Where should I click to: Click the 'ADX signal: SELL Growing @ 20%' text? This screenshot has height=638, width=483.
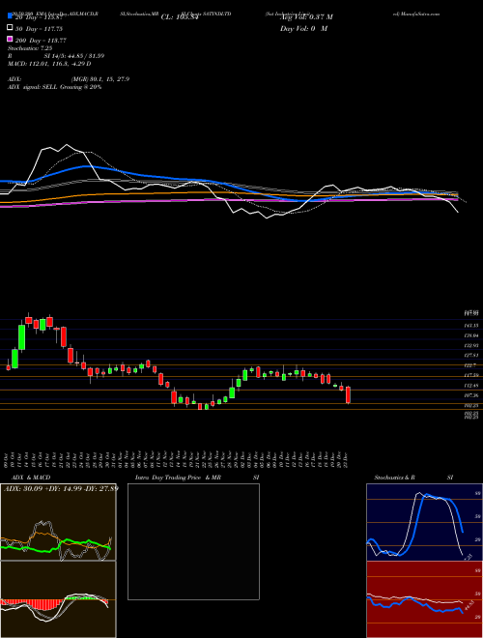click(x=54, y=87)
